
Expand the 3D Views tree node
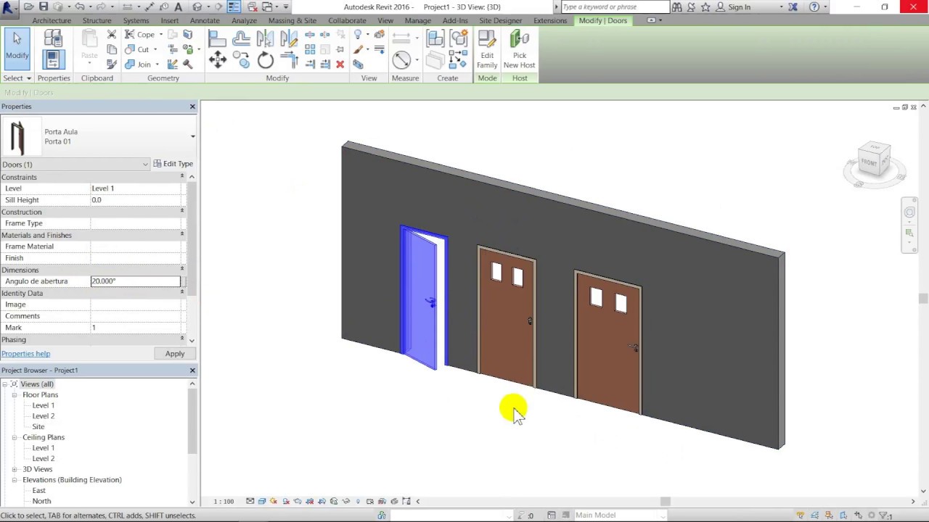(x=15, y=469)
